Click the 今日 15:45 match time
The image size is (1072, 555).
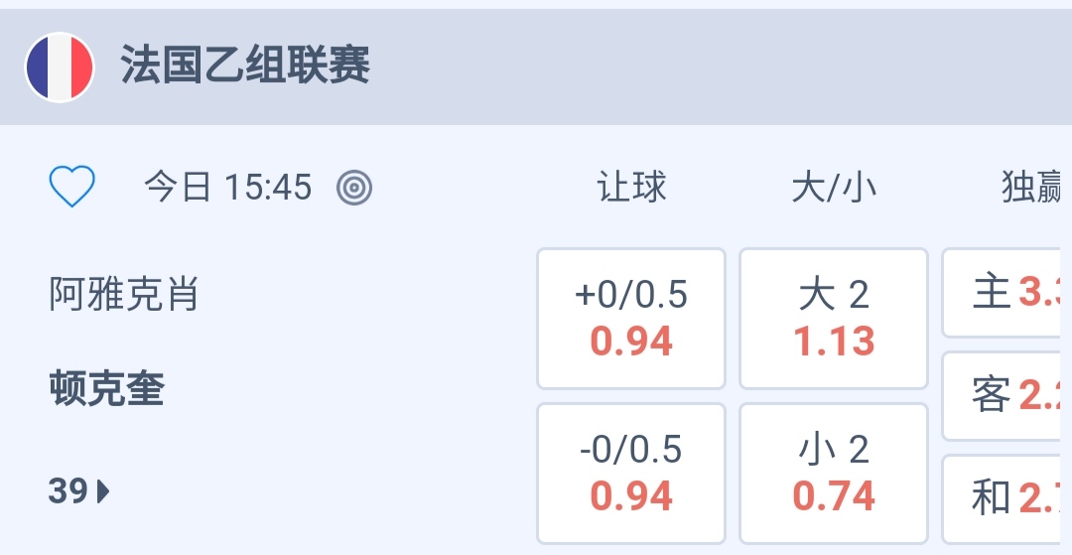pyautogui.click(x=228, y=187)
